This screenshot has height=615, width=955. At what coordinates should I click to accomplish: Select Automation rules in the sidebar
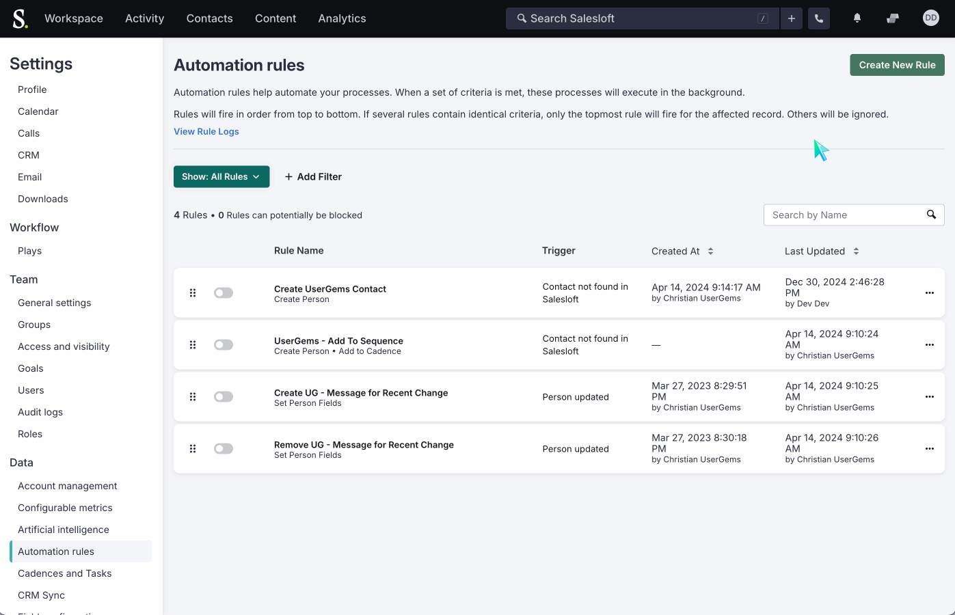(x=81, y=551)
